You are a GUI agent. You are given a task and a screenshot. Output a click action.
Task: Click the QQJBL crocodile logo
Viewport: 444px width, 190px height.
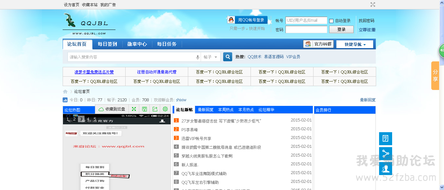tap(89, 24)
